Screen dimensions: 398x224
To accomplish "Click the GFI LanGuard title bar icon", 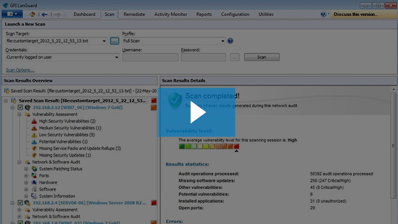I will click(x=5, y=5).
